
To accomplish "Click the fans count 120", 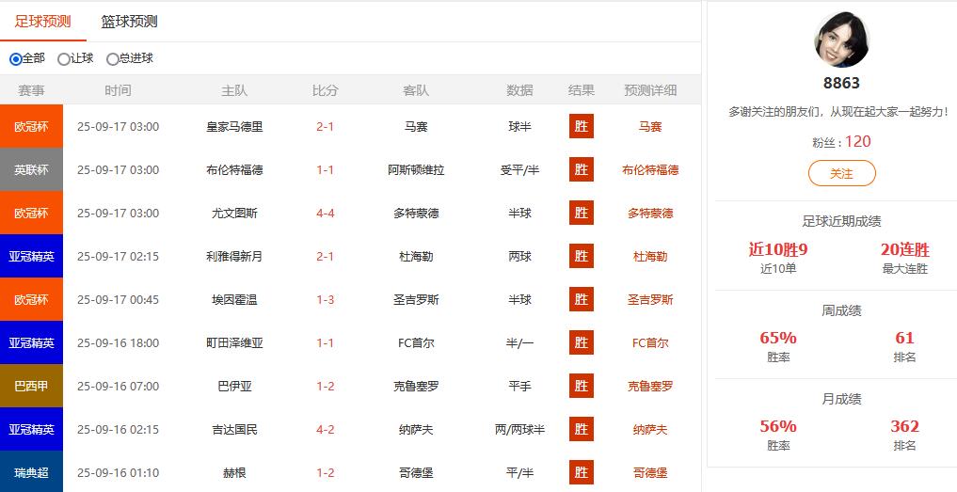I will (x=858, y=142).
